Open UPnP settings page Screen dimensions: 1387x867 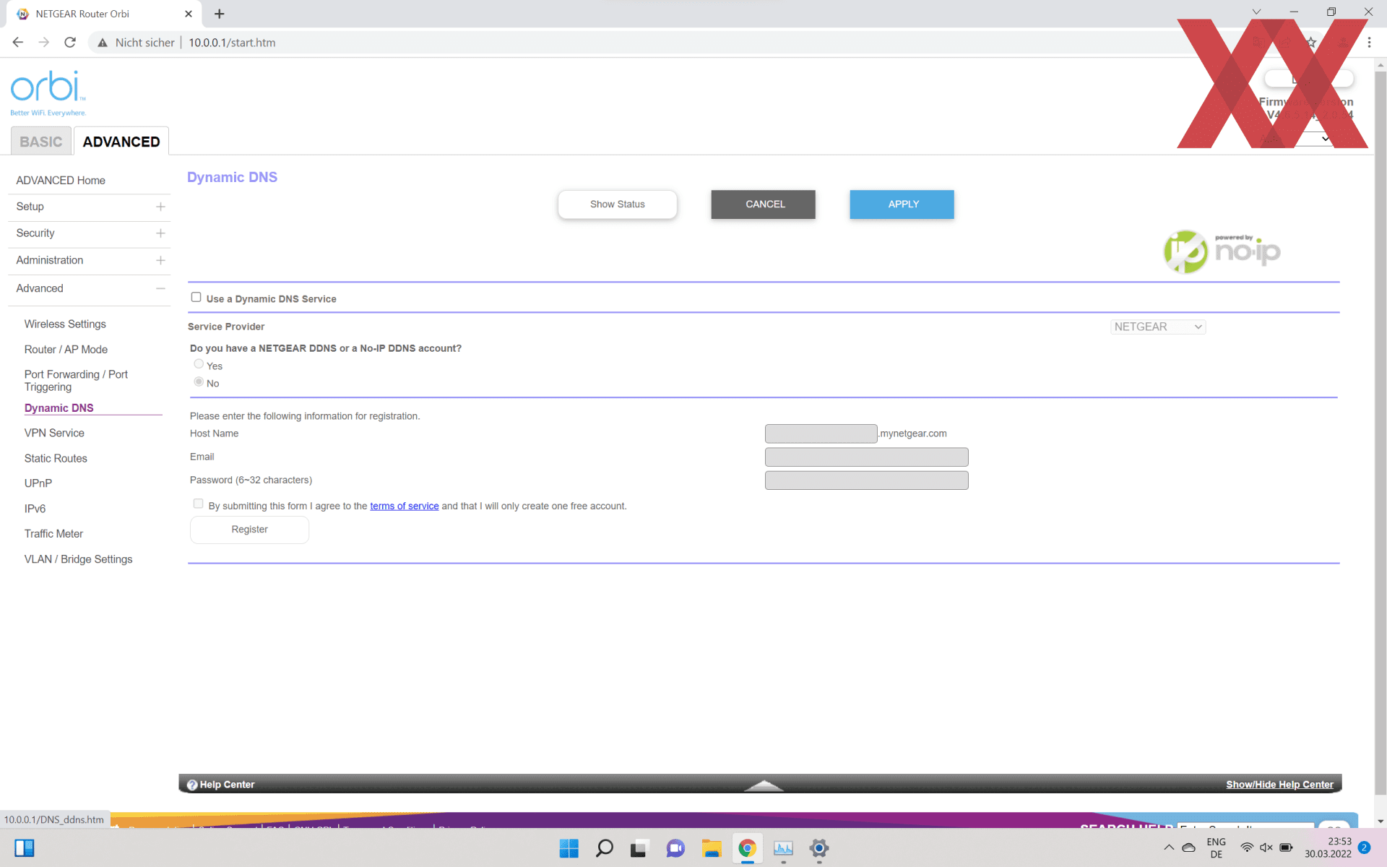pyautogui.click(x=38, y=483)
